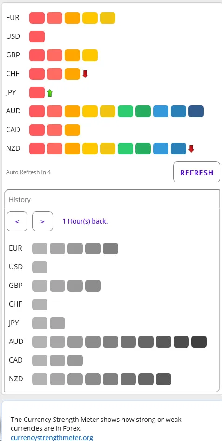Screen dimensions: 222x441
Task: Click the CHF label in the History panel
Action: pos(16,304)
